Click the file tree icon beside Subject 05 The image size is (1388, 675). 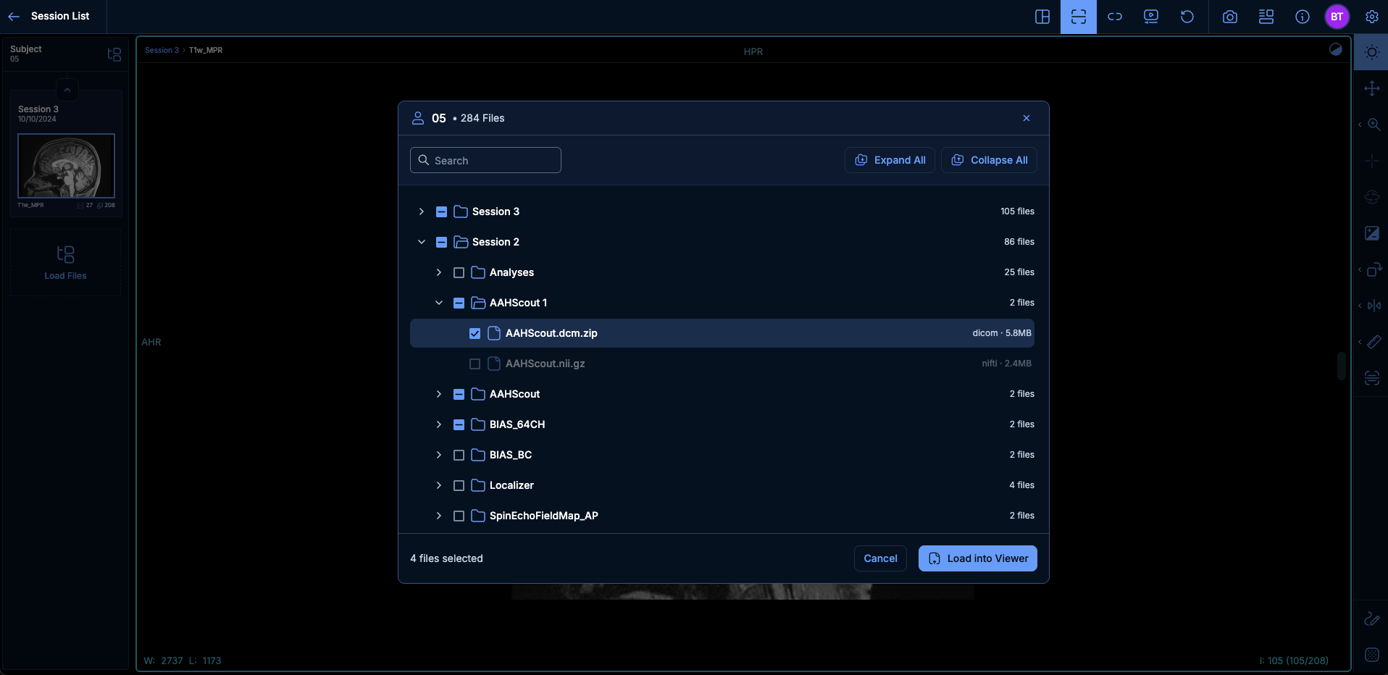click(x=114, y=54)
